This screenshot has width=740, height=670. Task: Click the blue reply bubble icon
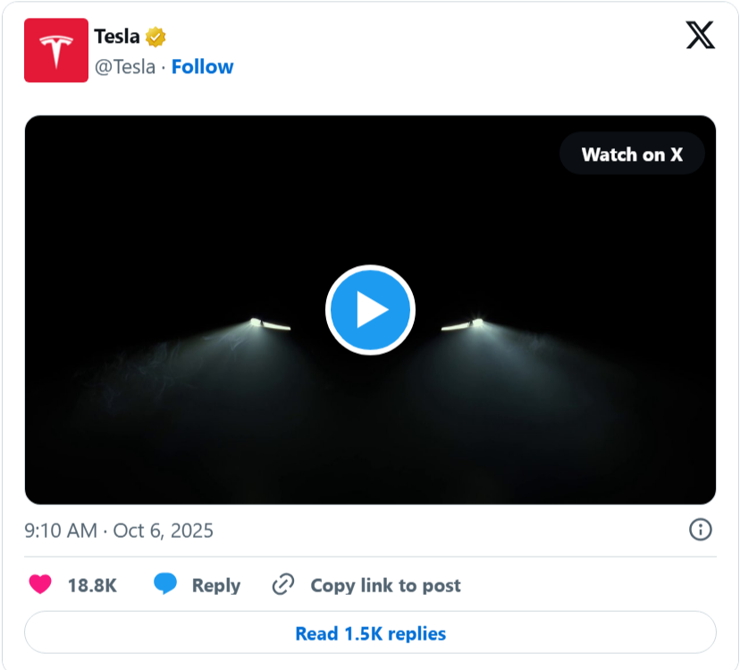pos(165,585)
